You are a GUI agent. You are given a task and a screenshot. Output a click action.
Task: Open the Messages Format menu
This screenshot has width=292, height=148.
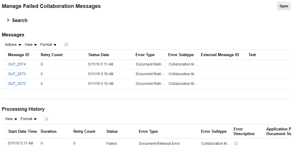(x=48, y=45)
